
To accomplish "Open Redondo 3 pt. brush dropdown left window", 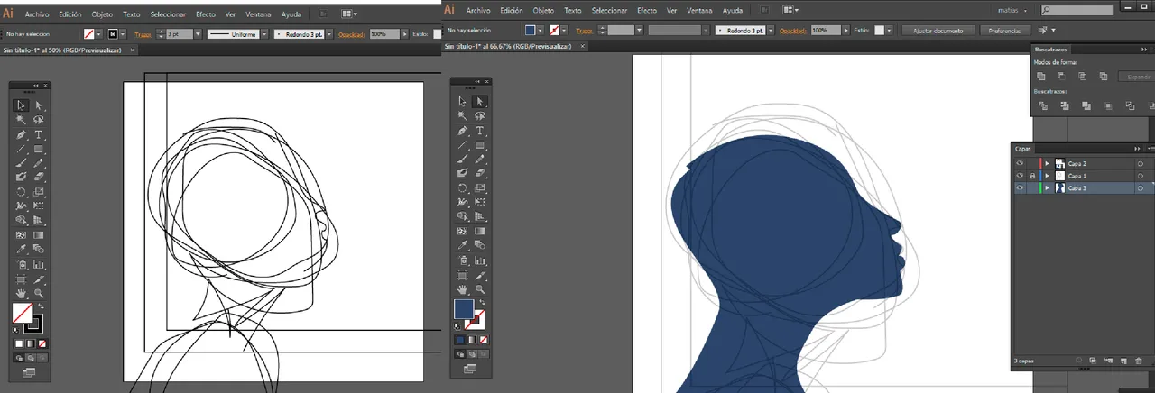I will point(328,33).
